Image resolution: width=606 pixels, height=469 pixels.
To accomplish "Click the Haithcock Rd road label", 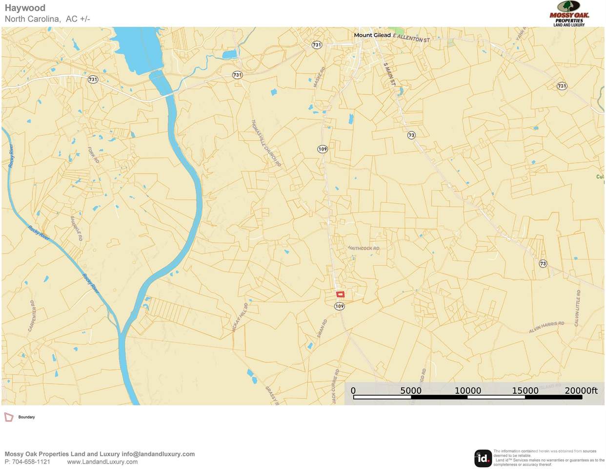I will [x=364, y=248].
